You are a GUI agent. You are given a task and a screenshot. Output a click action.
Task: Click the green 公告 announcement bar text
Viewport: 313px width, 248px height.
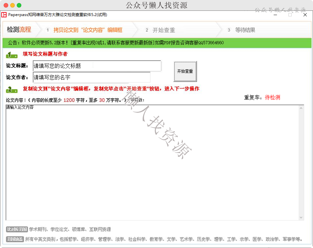tap(116, 43)
